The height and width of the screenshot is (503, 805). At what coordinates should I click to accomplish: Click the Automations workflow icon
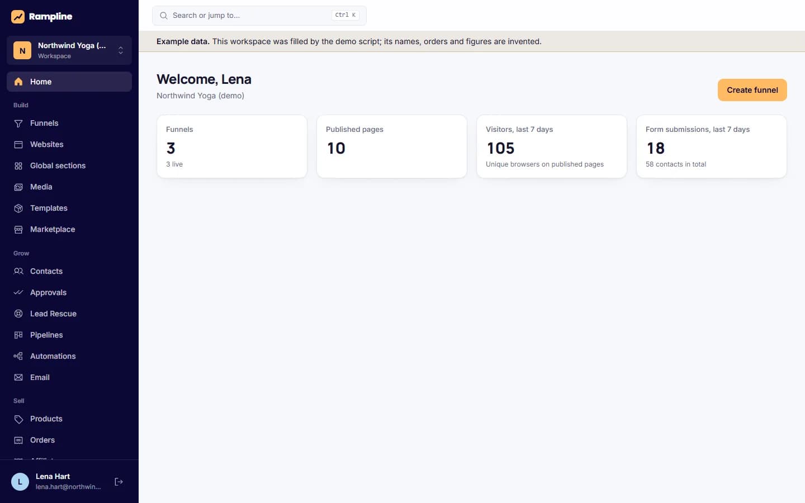point(18,356)
